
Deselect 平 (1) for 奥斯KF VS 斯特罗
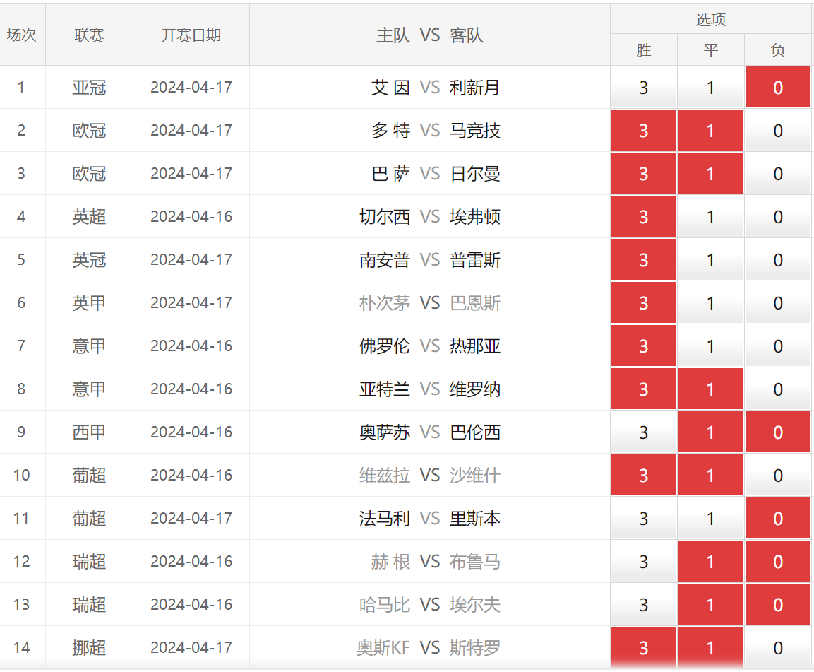pyautogui.click(x=711, y=648)
